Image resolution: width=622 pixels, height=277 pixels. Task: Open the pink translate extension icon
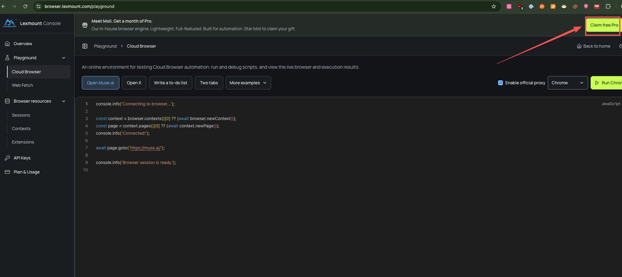tap(509, 6)
